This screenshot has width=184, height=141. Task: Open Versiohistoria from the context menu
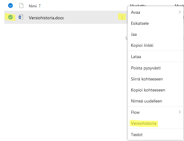click(x=144, y=124)
